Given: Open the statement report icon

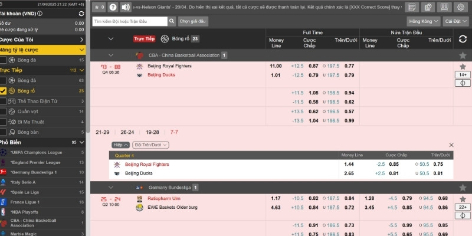Looking at the screenshot, I should point(428,7).
